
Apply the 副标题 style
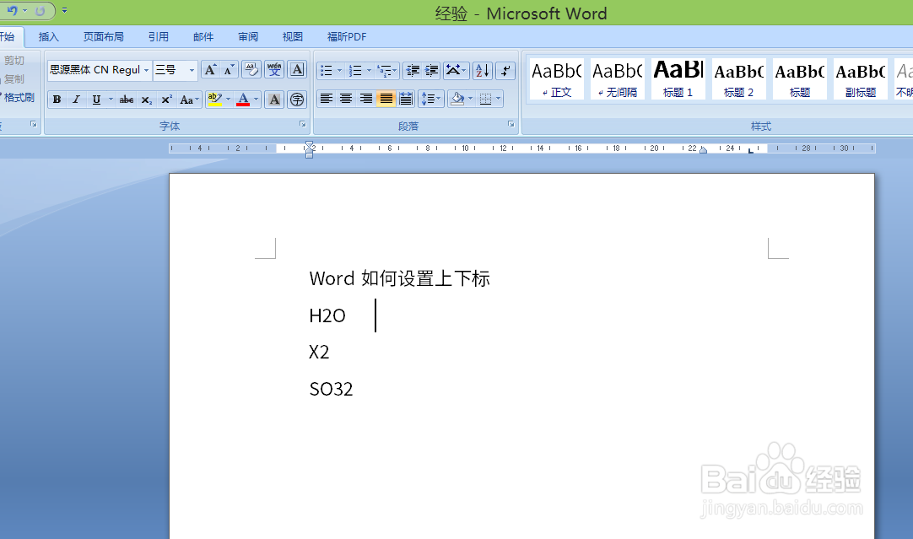[x=861, y=78]
